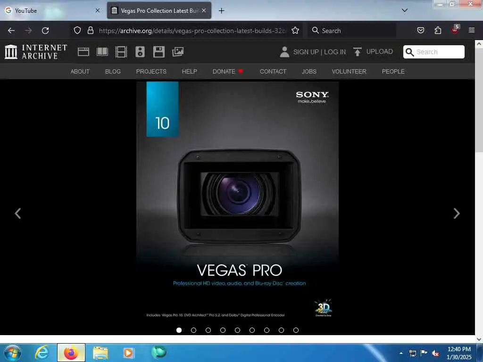Click the LOG IN link
The image size is (483, 362).
tap(335, 52)
